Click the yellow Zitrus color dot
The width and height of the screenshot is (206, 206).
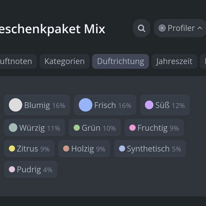click(x=12, y=148)
